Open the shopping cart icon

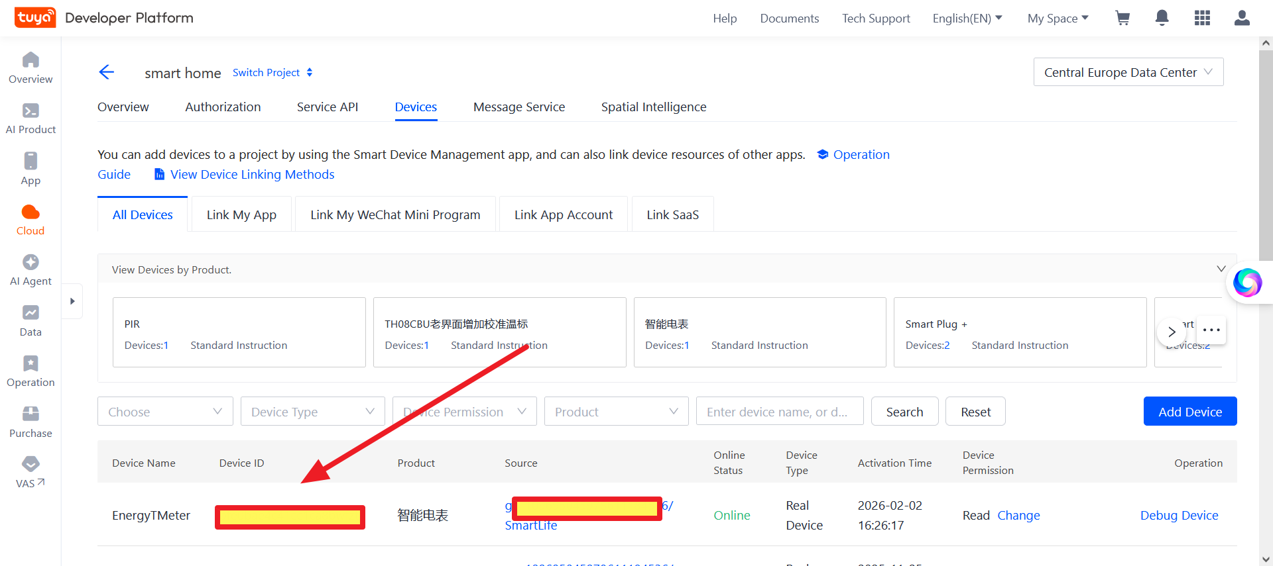tap(1122, 18)
